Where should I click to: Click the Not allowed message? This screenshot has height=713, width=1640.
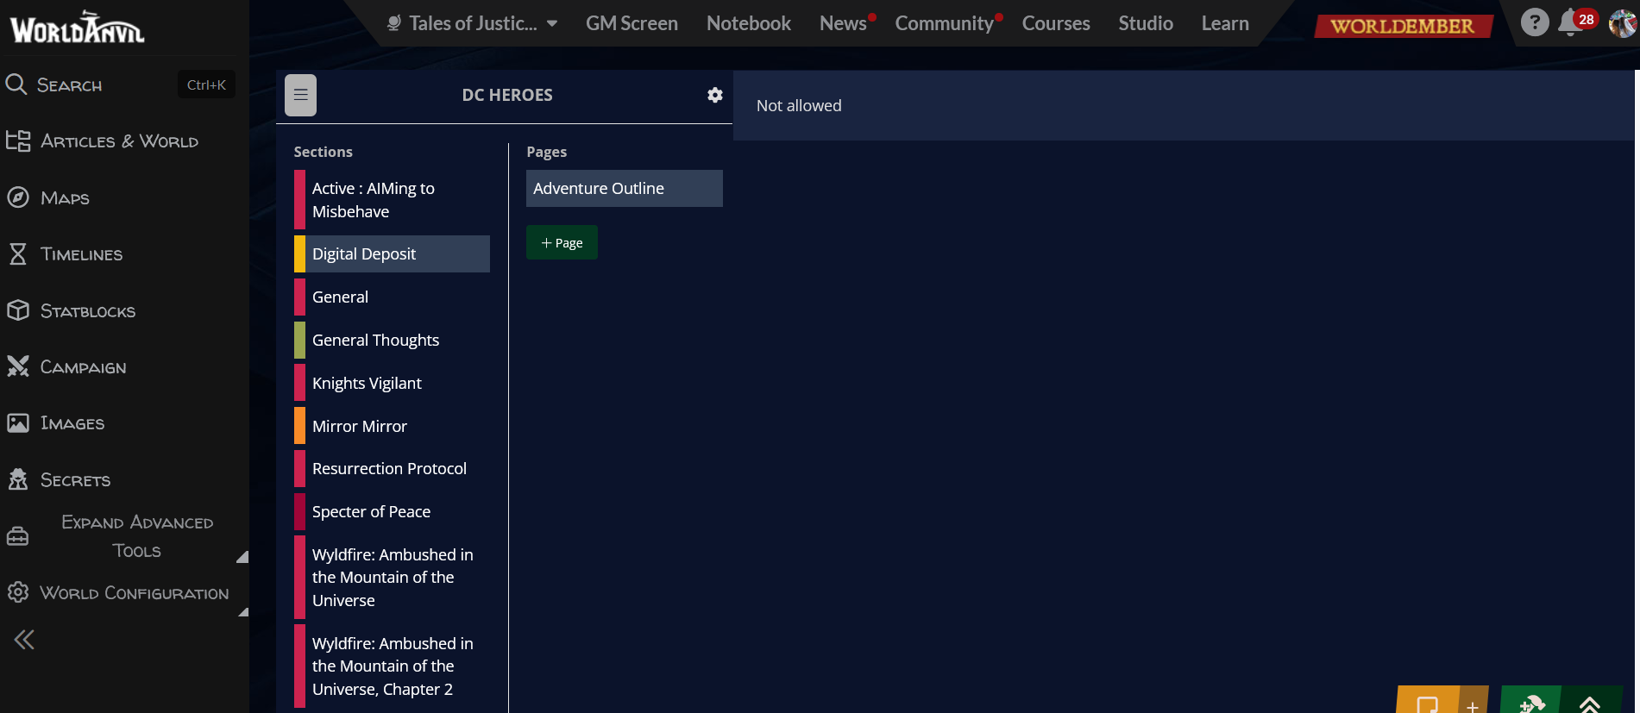799,105
